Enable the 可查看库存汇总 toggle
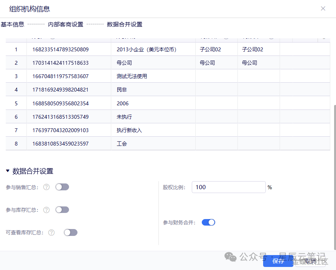The width and height of the screenshot is (336, 270). point(71,232)
